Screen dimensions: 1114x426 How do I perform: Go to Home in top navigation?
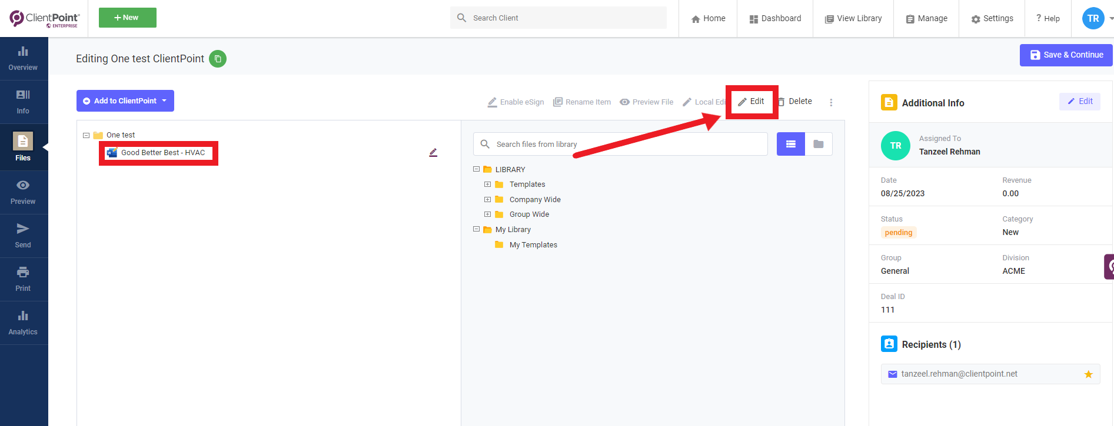pos(708,18)
